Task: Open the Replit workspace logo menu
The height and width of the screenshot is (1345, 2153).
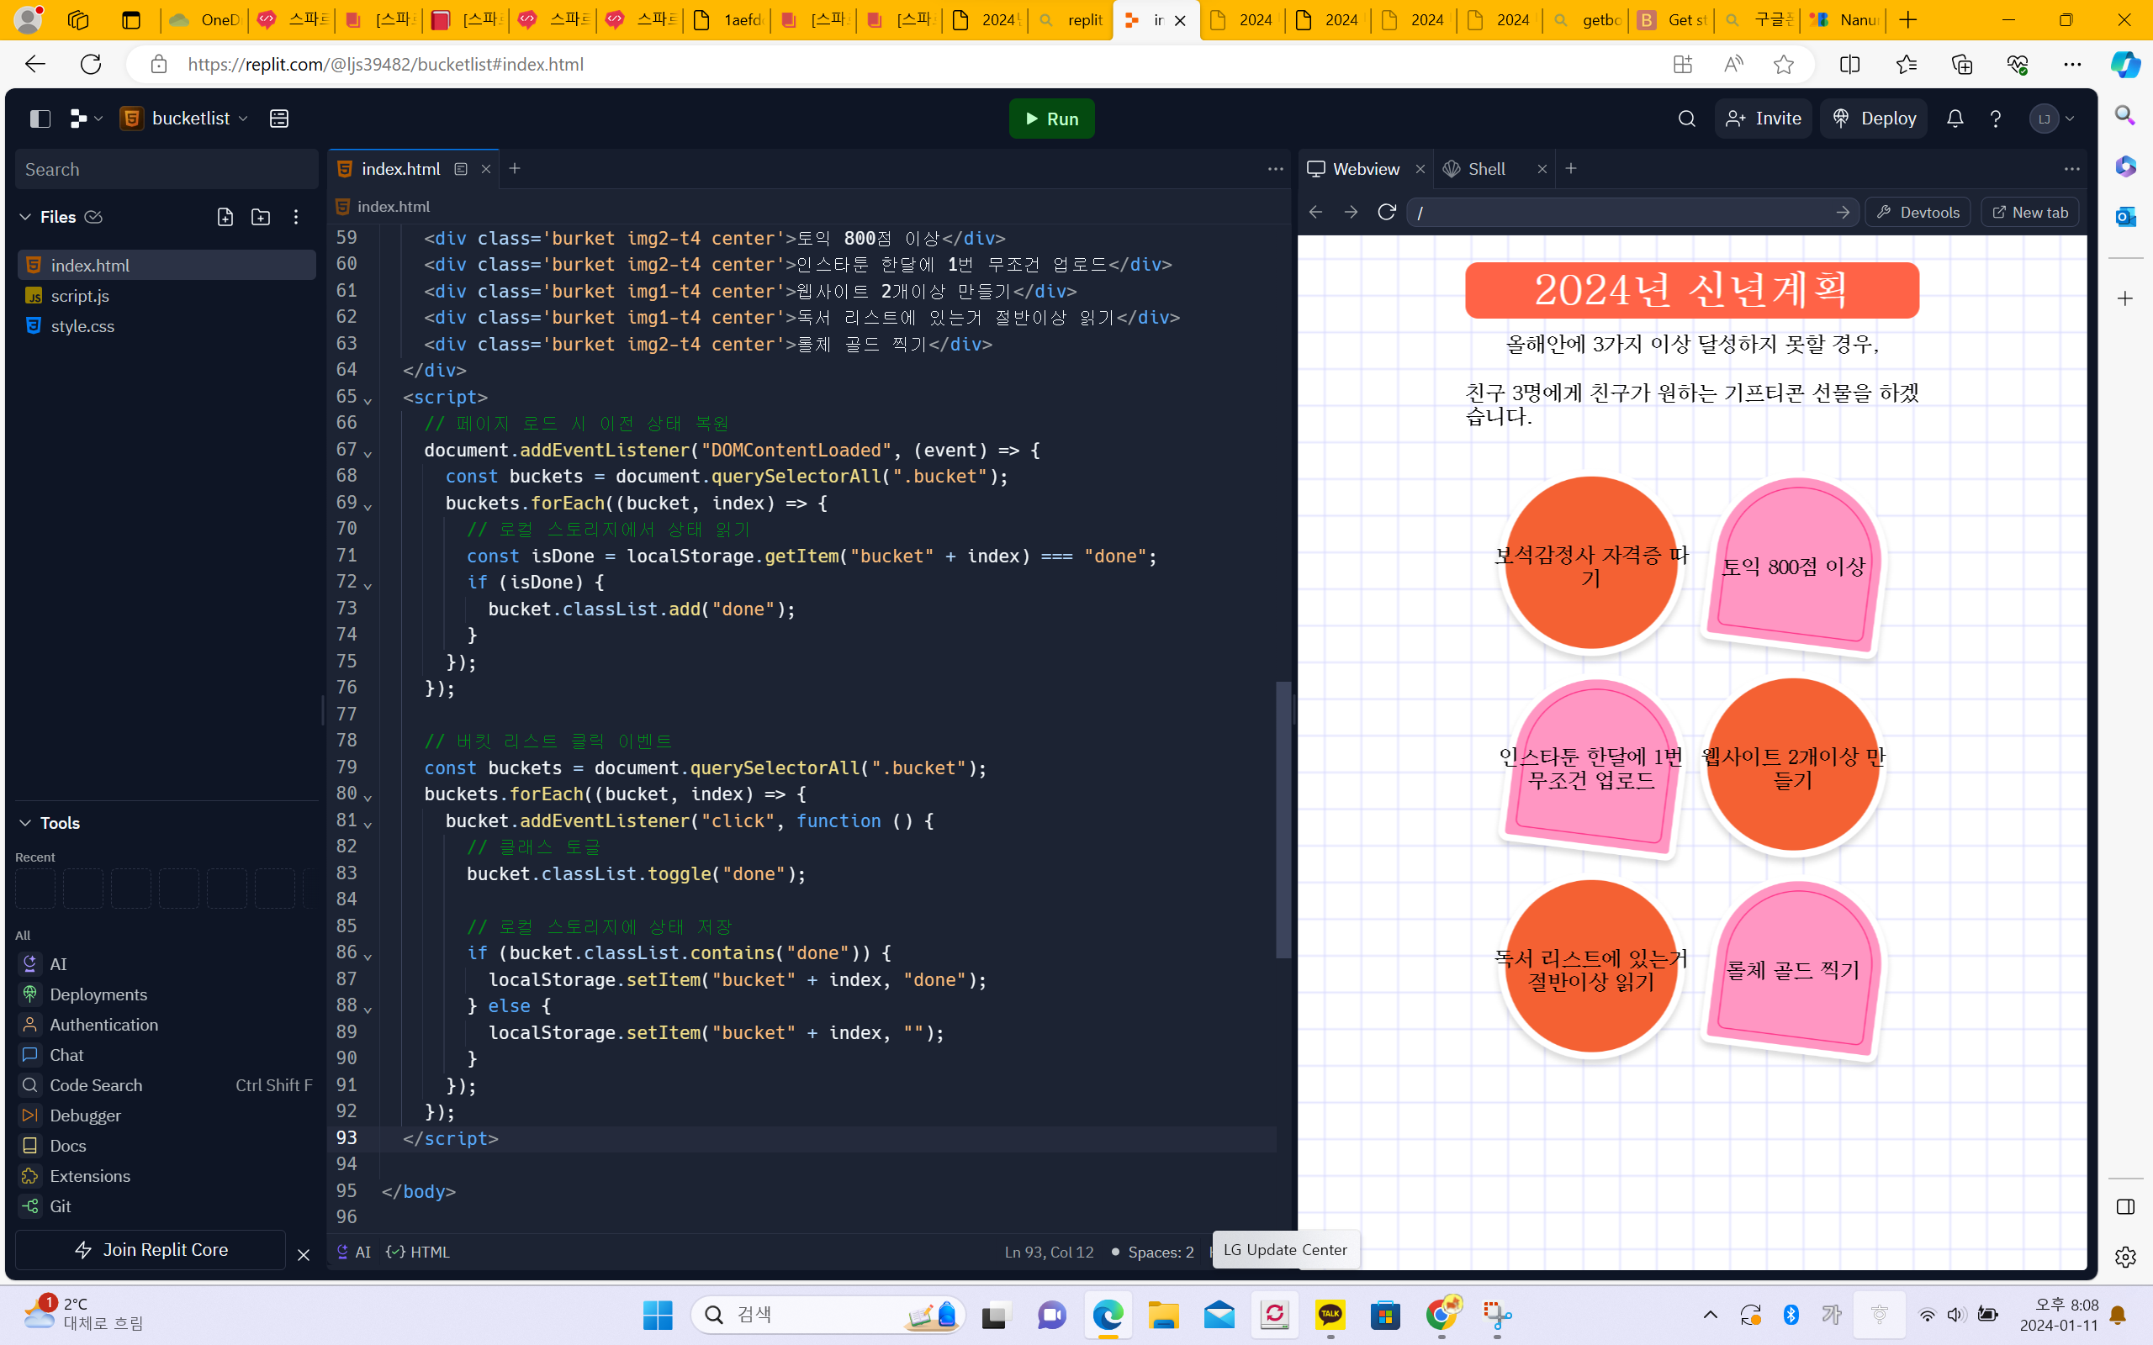Action: (x=87, y=119)
